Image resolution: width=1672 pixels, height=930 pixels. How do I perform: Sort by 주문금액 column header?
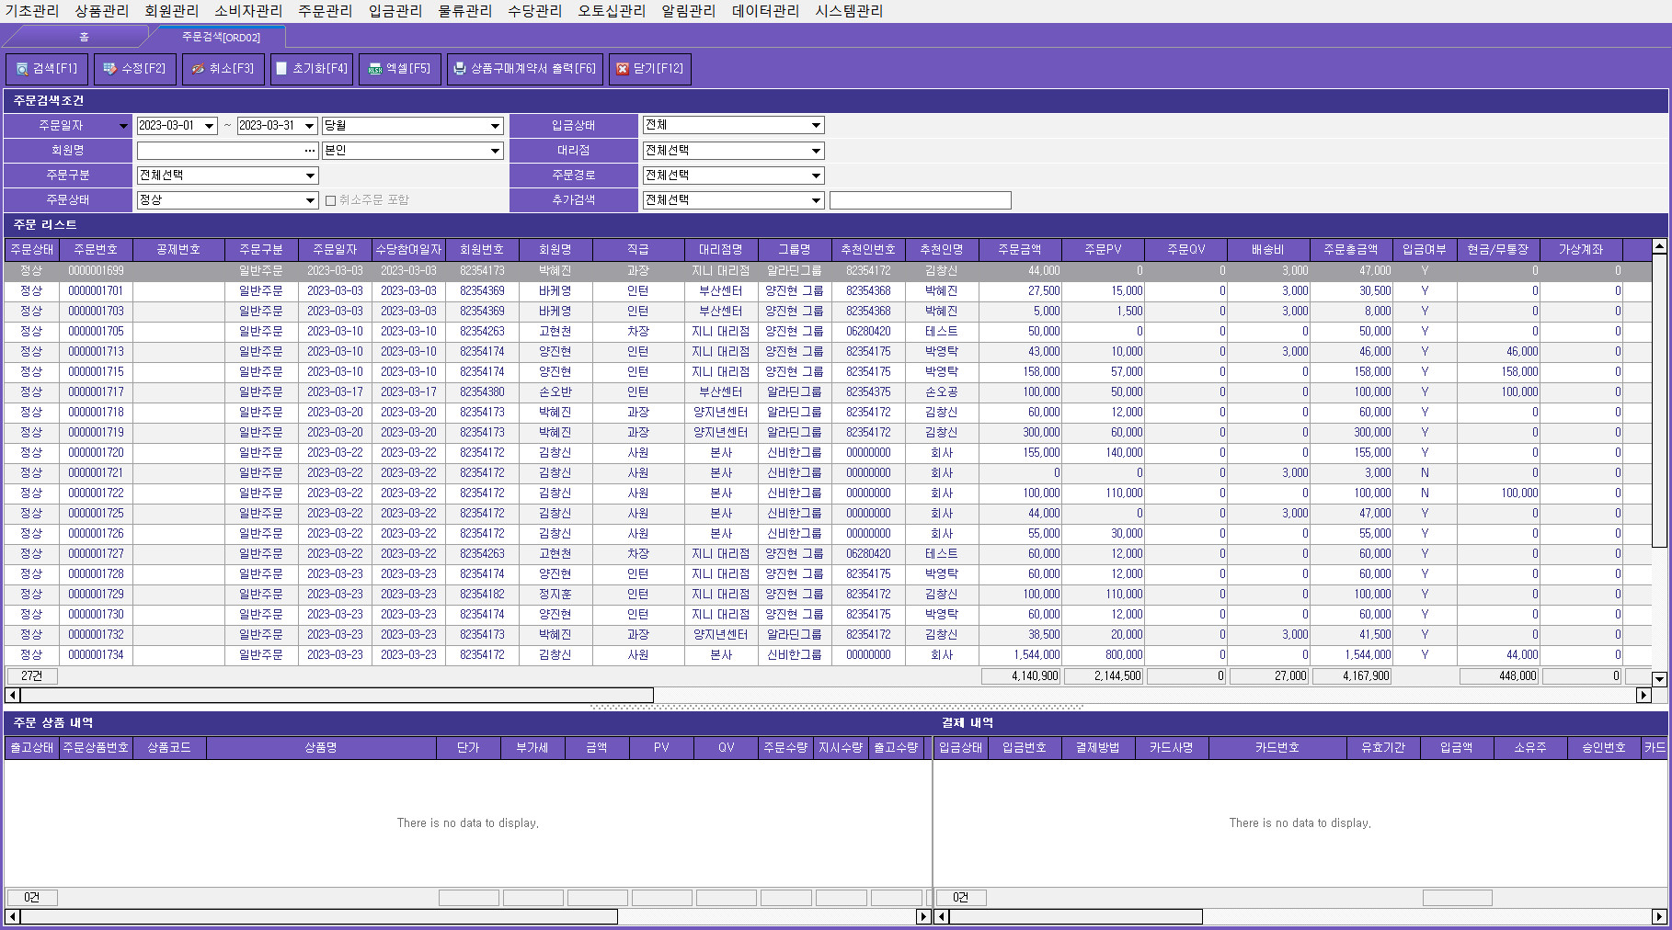[x=1020, y=250]
